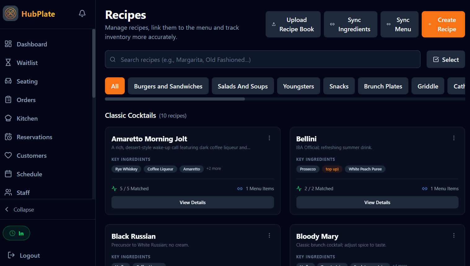470x266 pixels.
Task: Log out of HubPlate
Action: (x=24, y=255)
